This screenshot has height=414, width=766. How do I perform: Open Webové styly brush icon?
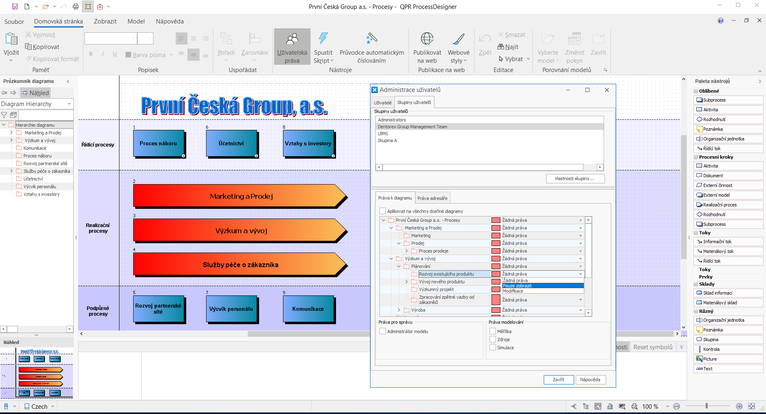pyautogui.click(x=459, y=39)
